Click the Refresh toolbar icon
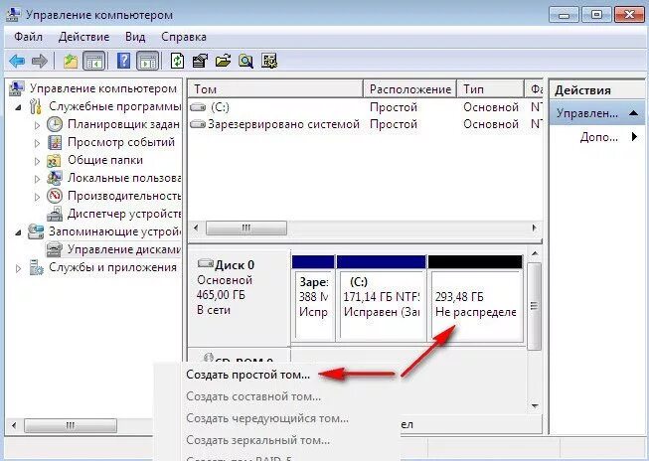Image resolution: width=649 pixels, height=461 pixels. 177,62
